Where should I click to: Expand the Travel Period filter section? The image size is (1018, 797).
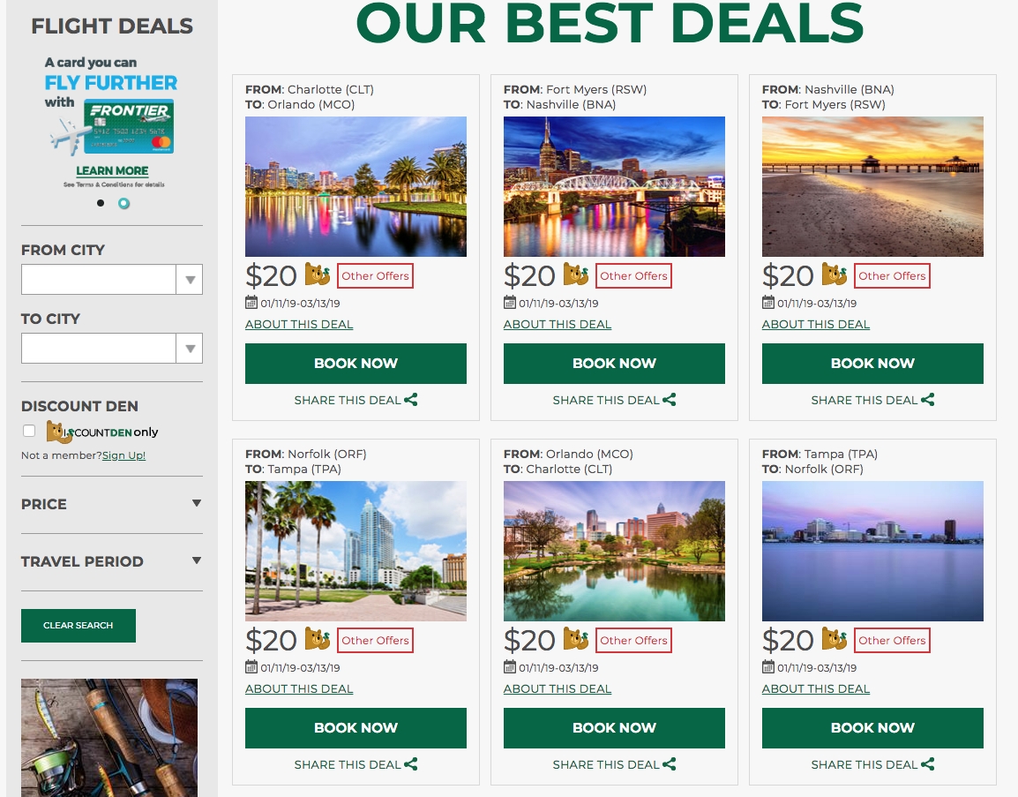coord(112,561)
